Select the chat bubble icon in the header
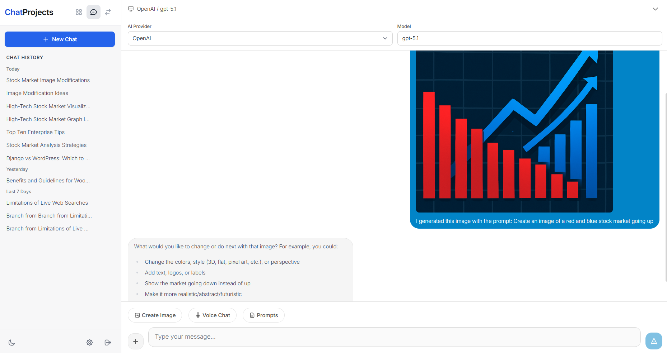Screen dimensions: 667x353 (93, 12)
